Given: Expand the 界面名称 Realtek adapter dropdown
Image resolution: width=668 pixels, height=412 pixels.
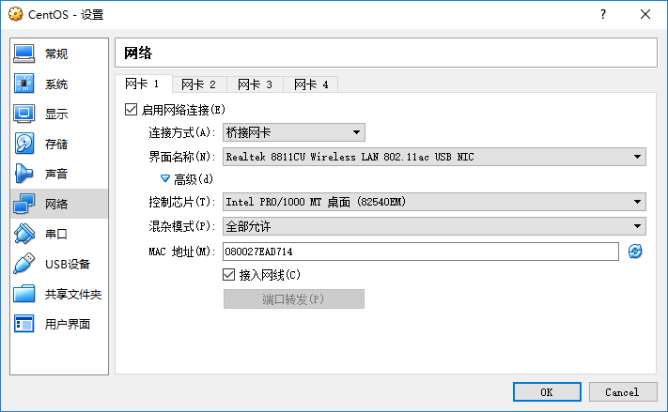Looking at the screenshot, I should point(433,157).
